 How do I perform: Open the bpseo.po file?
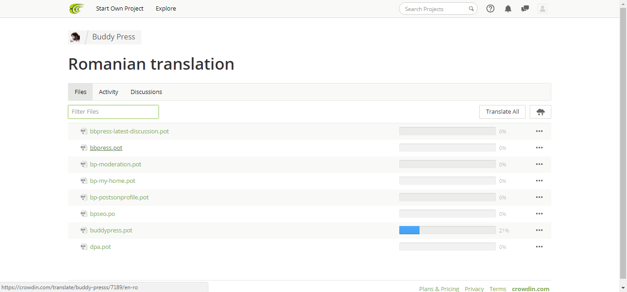[x=102, y=214]
